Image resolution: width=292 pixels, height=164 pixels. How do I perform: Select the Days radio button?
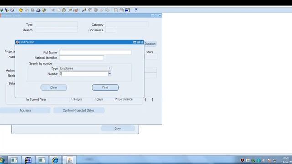(94, 99)
